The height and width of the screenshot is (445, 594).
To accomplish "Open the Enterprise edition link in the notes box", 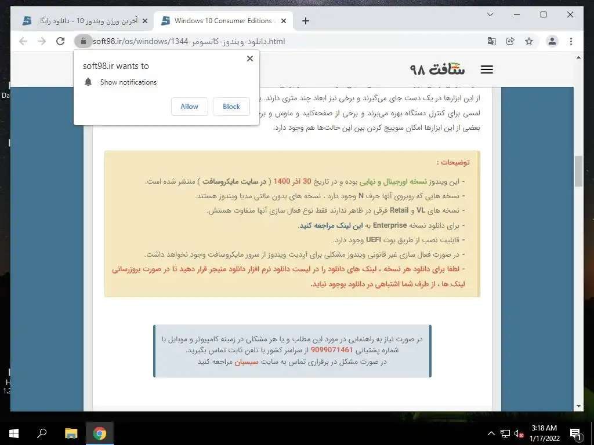I will pos(331,225).
